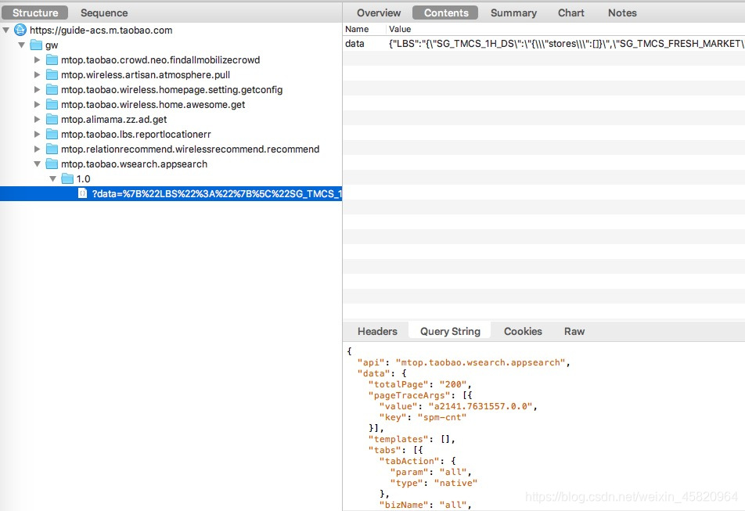Click the JSON document icon of ?data= request
Viewport: 745px width, 511px height.
coord(83,193)
